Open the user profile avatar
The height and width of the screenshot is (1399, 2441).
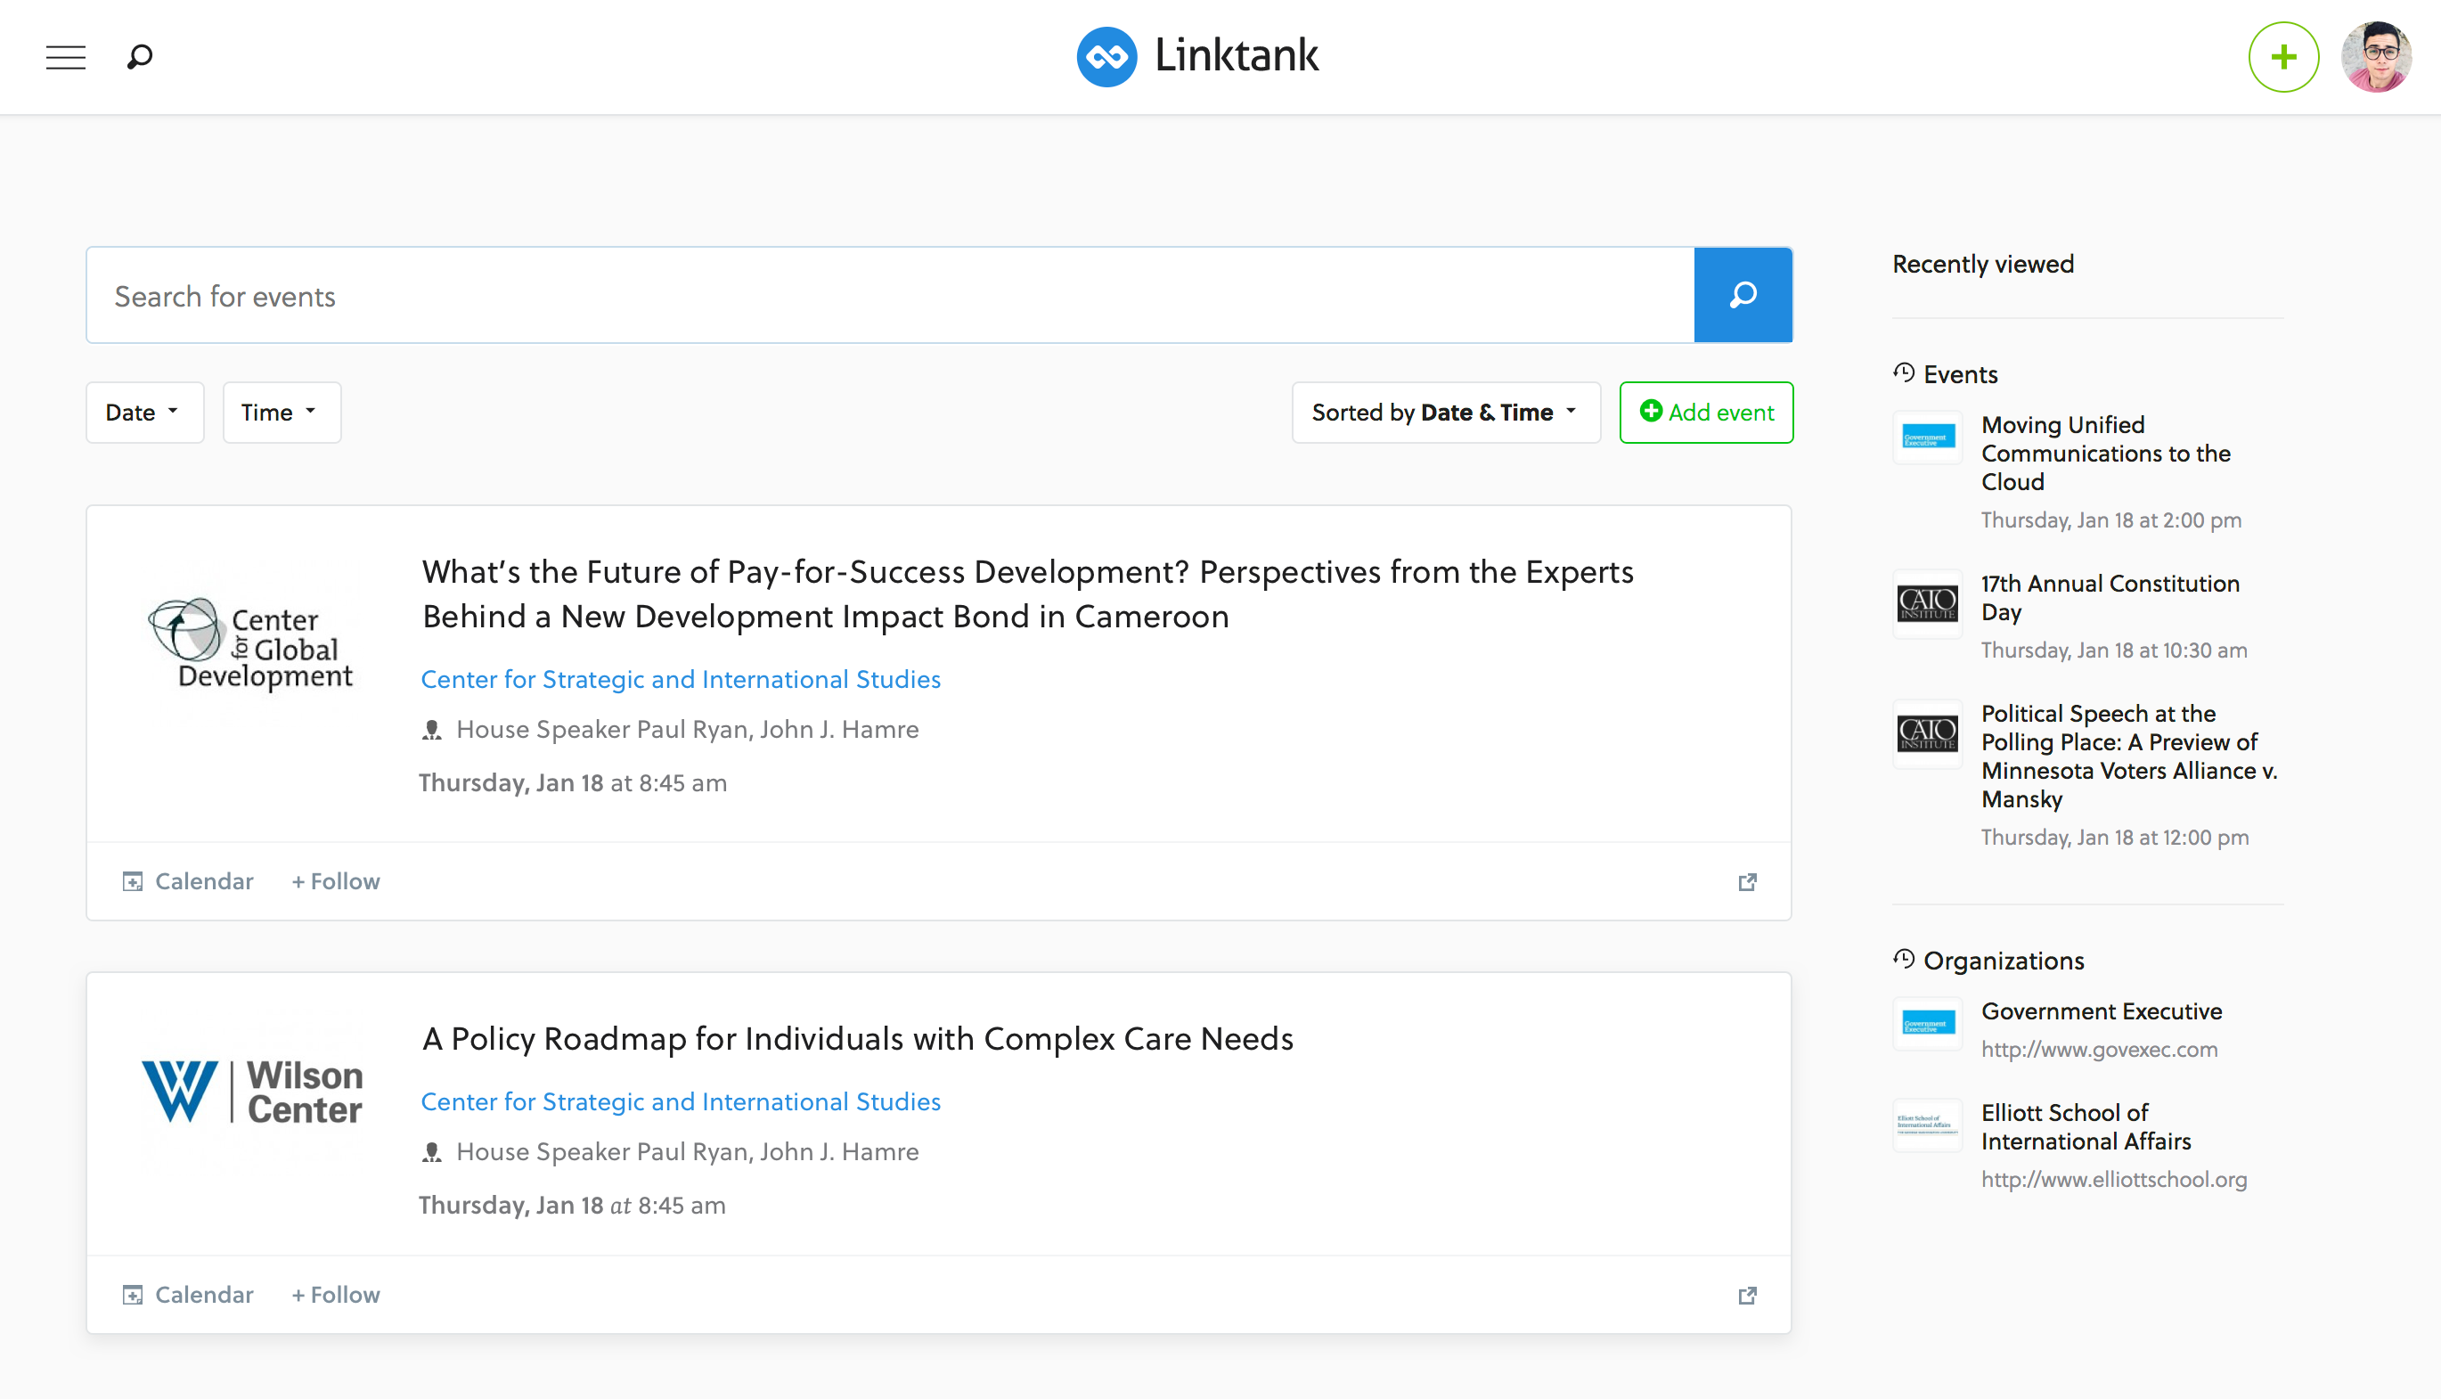2377,57
